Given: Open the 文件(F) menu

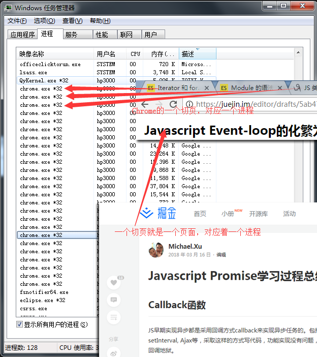Looking at the screenshot, I should 17,21.
